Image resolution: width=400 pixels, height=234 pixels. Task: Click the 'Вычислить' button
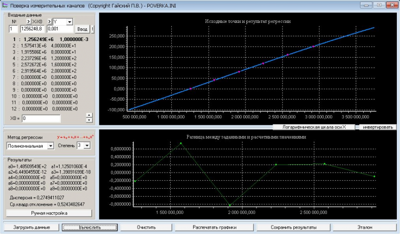[90, 228]
